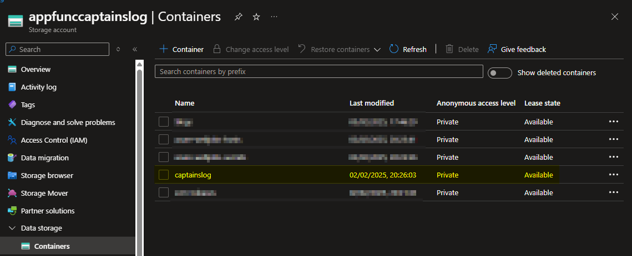
Task: Open Activity log in sidebar
Action: (39, 87)
